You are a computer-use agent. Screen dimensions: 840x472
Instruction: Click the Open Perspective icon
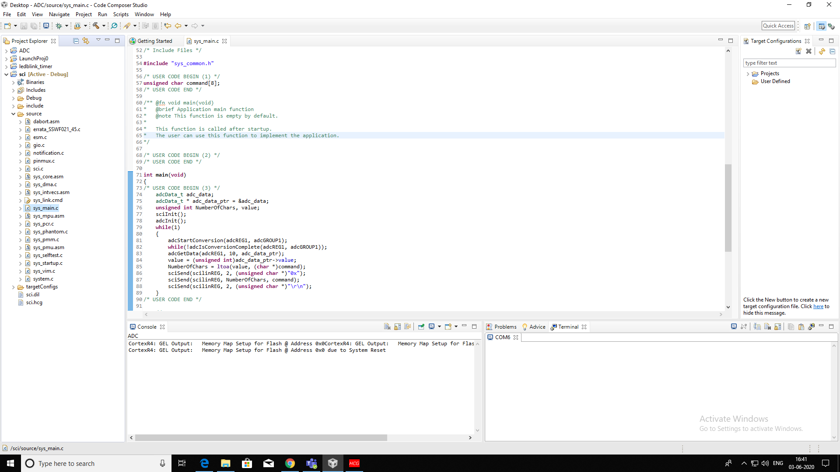click(x=808, y=26)
